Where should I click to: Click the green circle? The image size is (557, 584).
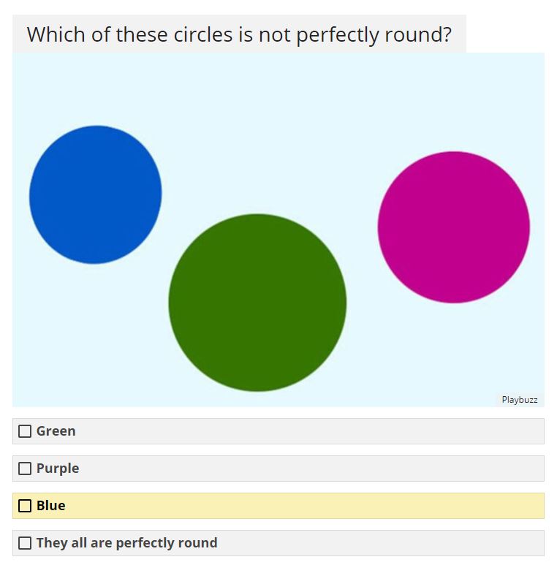point(257,303)
